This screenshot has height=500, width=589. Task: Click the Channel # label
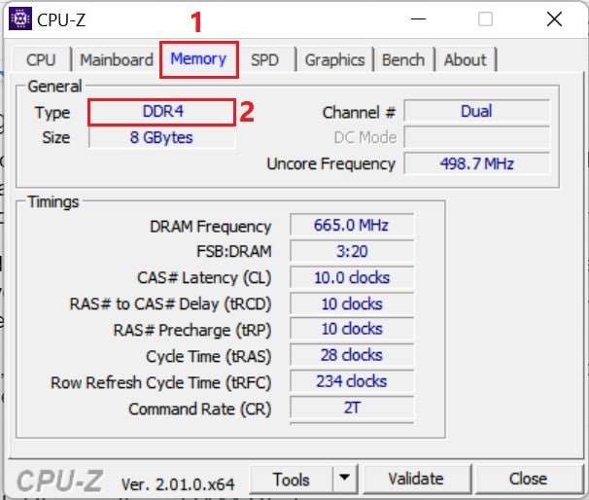pyautogui.click(x=359, y=113)
